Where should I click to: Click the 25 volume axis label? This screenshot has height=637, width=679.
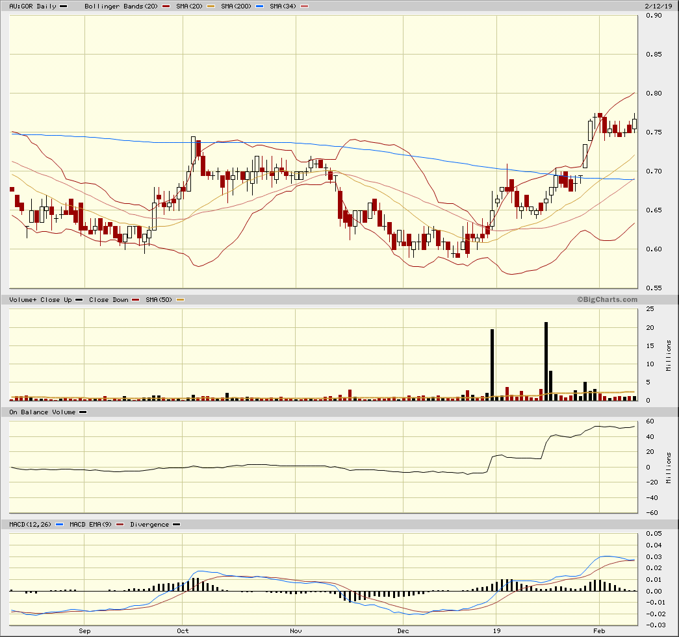point(650,309)
